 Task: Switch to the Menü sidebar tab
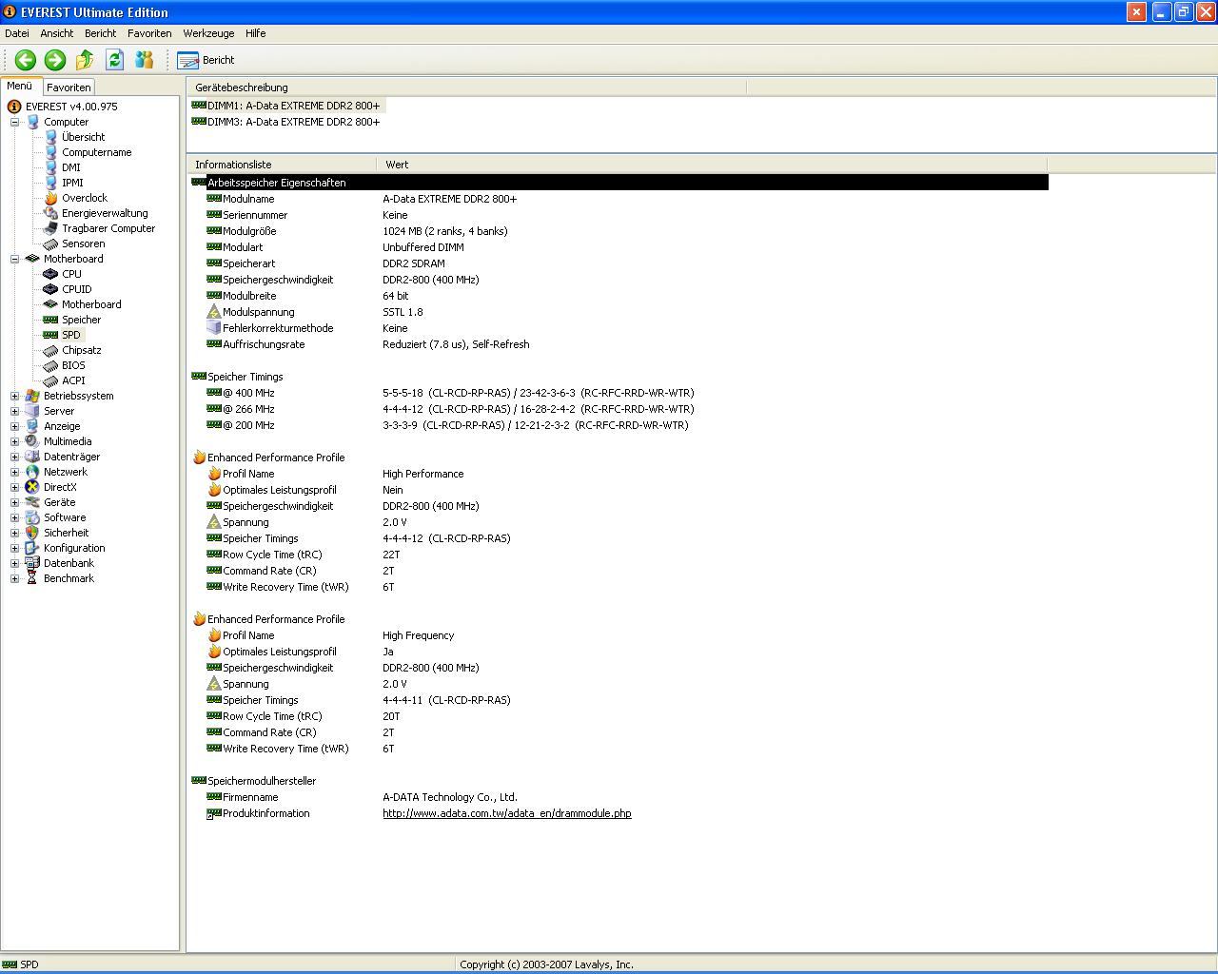[20, 86]
